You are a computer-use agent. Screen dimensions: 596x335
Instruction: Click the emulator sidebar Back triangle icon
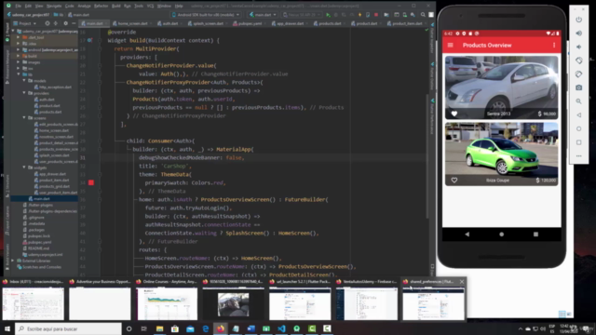(x=578, y=115)
